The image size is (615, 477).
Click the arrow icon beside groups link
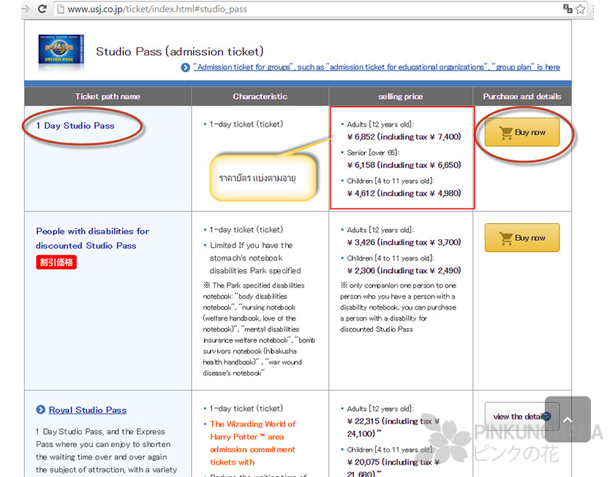pyautogui.click(x=185, y=67)
